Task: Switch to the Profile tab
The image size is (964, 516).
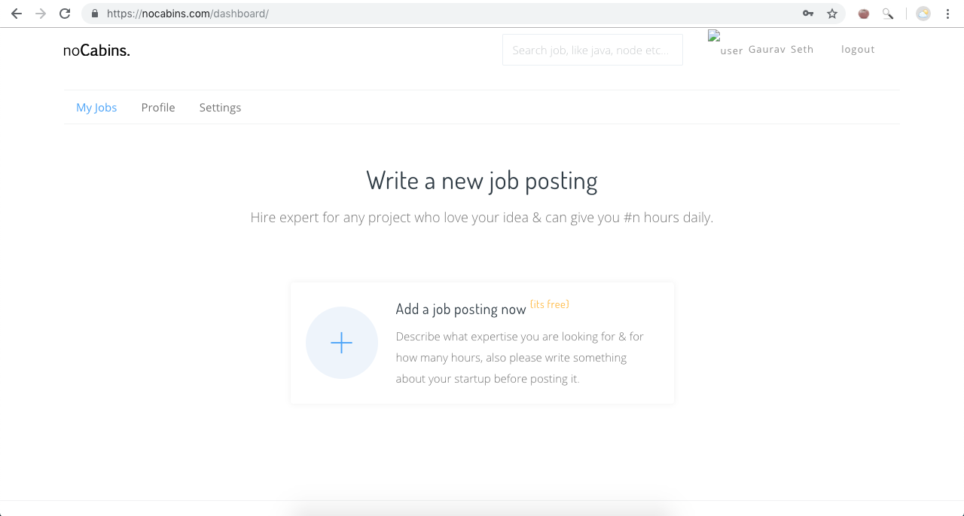Action: (x=158, y=108)
